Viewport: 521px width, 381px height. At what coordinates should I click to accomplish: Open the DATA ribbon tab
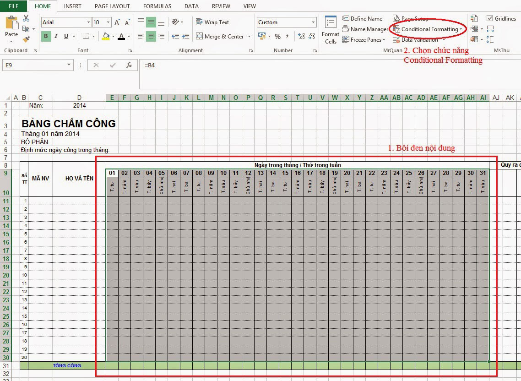click(191, 6)
